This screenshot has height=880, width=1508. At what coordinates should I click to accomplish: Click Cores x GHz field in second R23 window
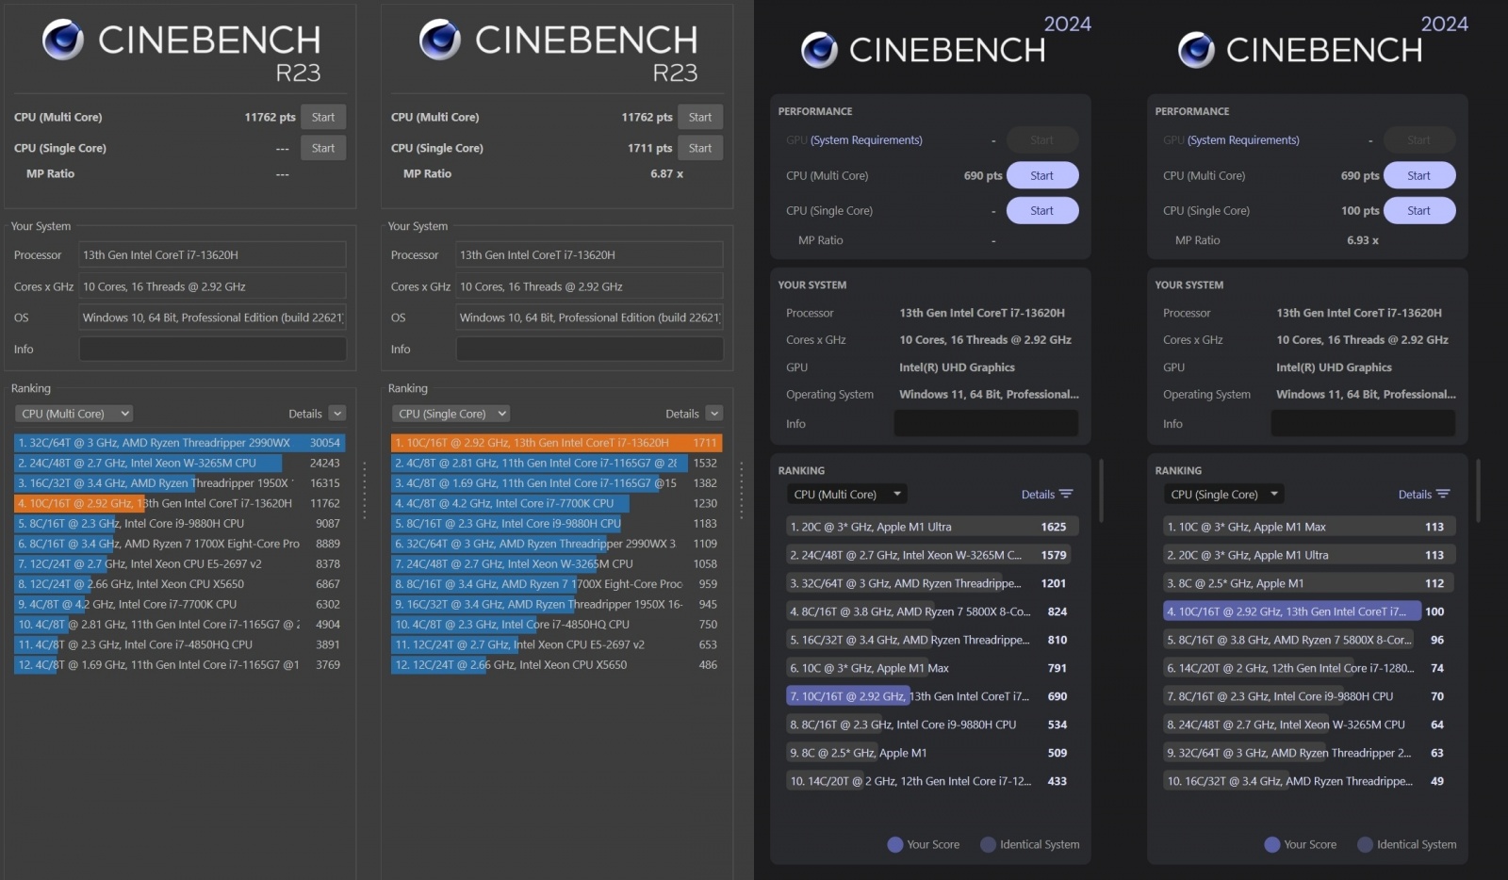[x=590, y=286]
